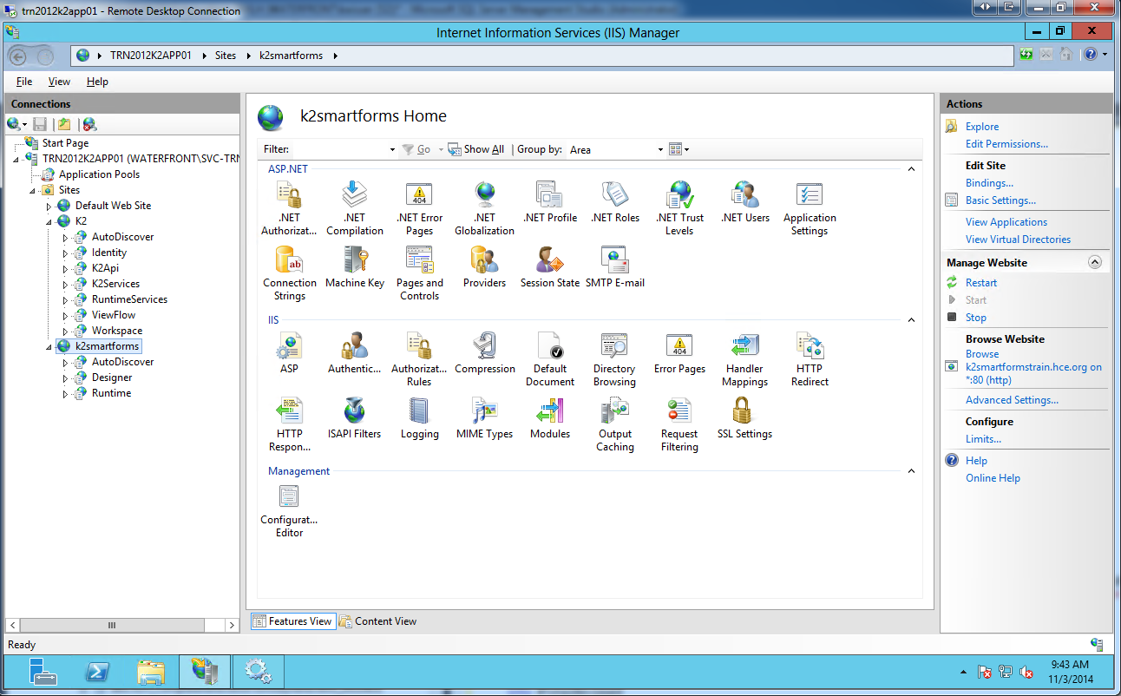Open .NET Trust Levels feature
Screen dimensions: 1121x696
click(679, 208)
